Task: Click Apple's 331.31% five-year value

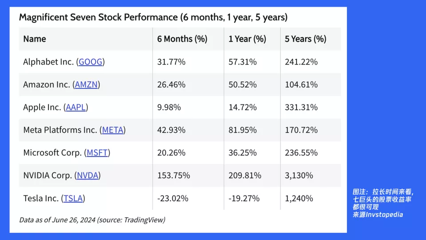Action: [x=301, y=107]
